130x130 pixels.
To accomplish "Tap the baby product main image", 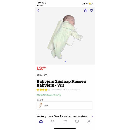I will pyautogui.click(x=65, y=37).
